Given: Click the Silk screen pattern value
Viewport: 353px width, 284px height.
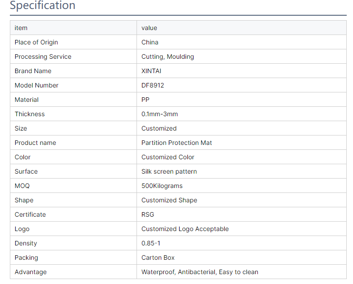Looking at the screenshot, I should (169, 171).
